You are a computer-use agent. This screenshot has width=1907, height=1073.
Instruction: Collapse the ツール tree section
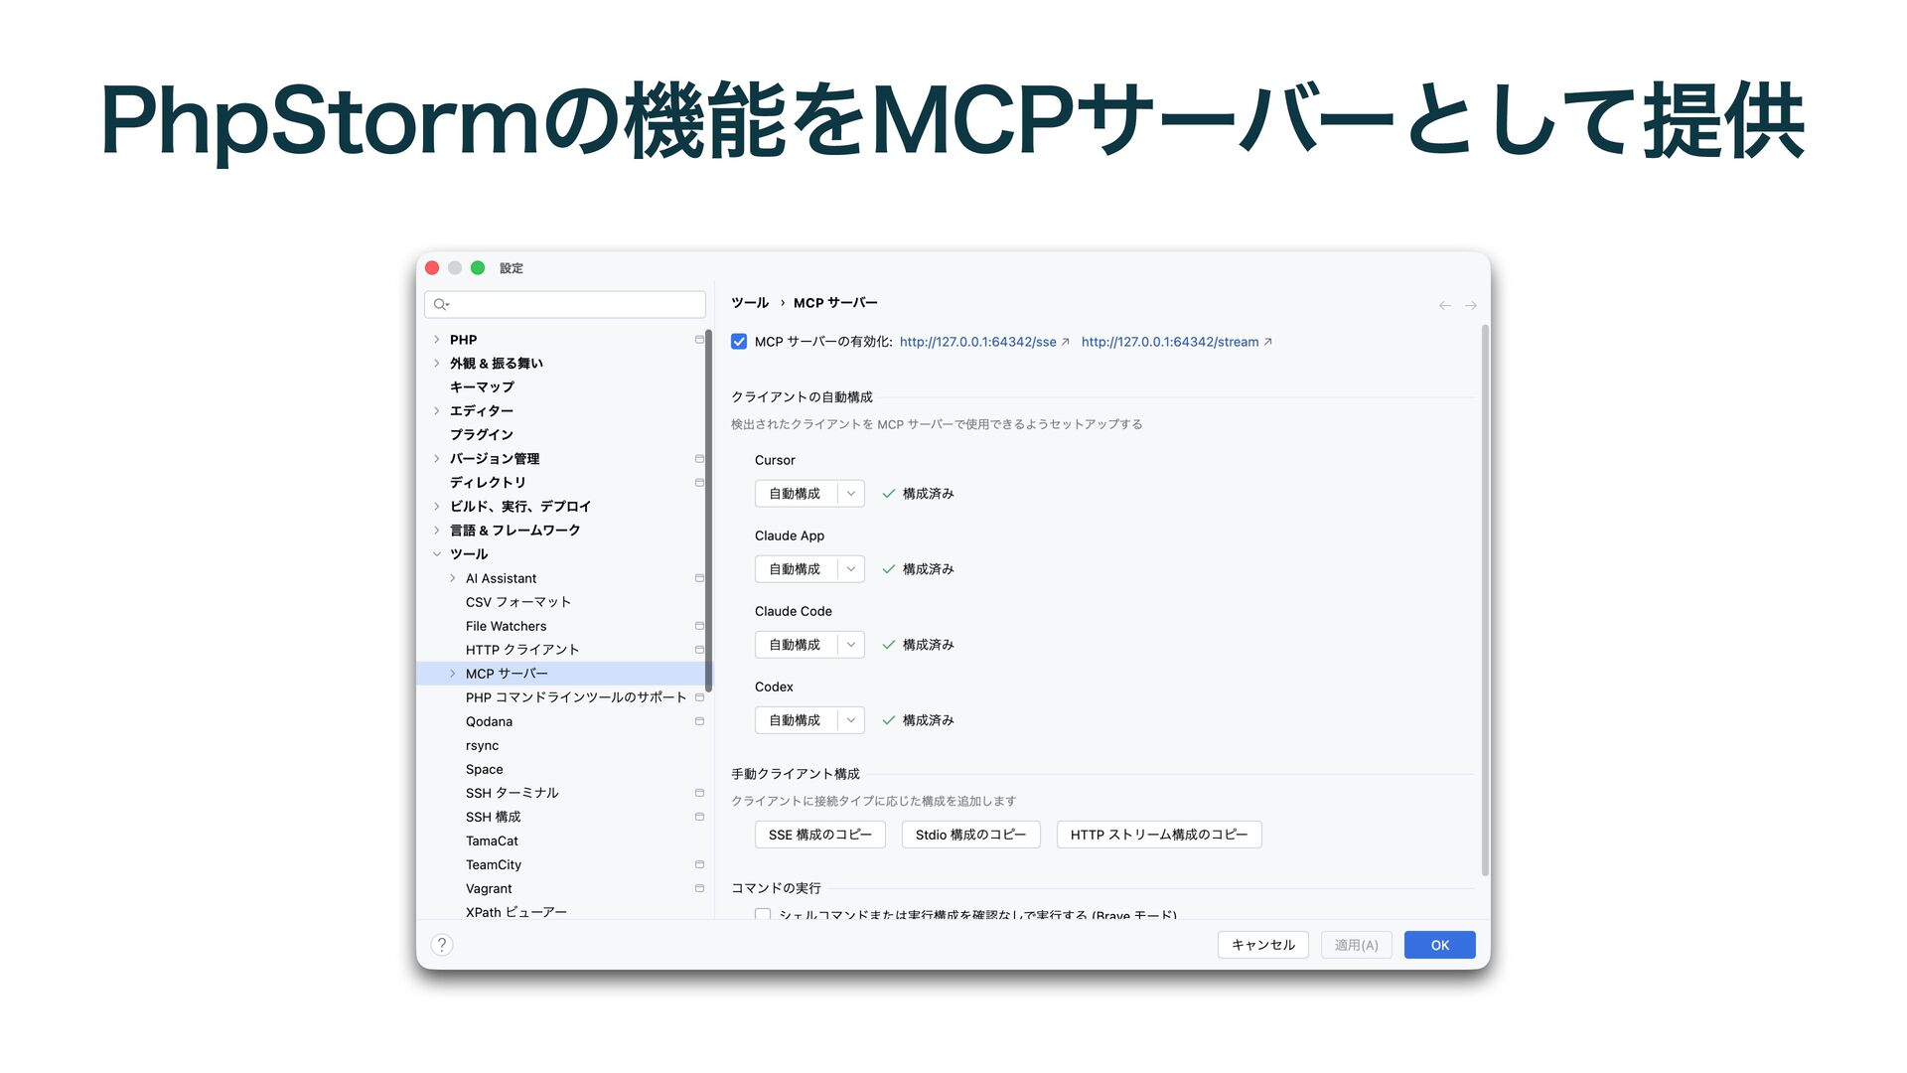coord(437,554)
